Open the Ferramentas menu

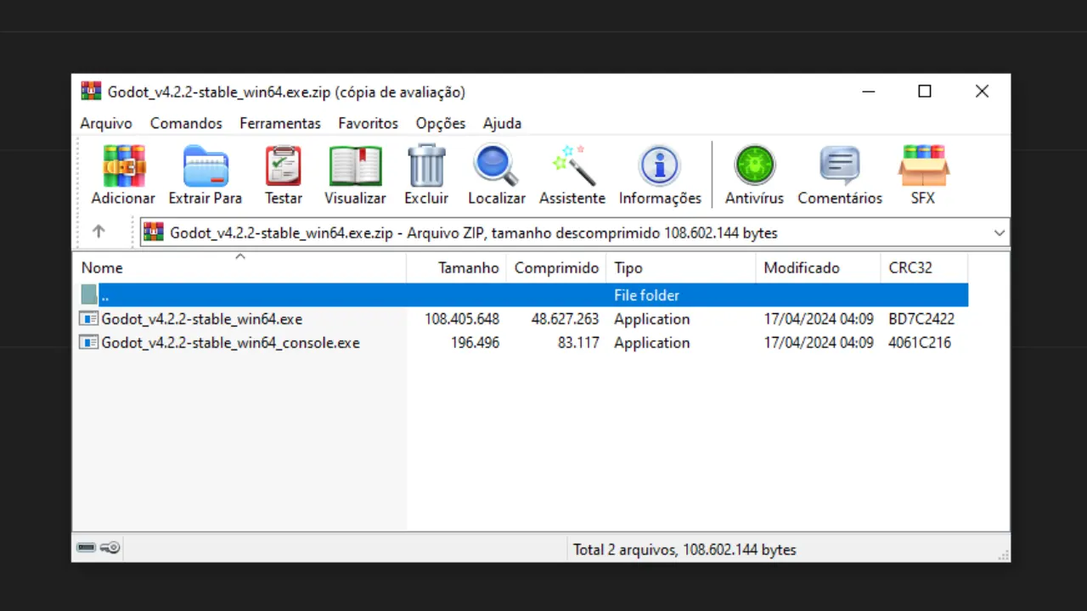tap(280, 123)
